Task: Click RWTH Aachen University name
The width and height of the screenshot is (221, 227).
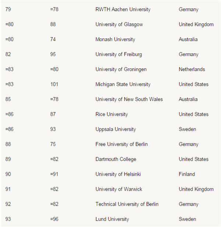Action: 123,9
